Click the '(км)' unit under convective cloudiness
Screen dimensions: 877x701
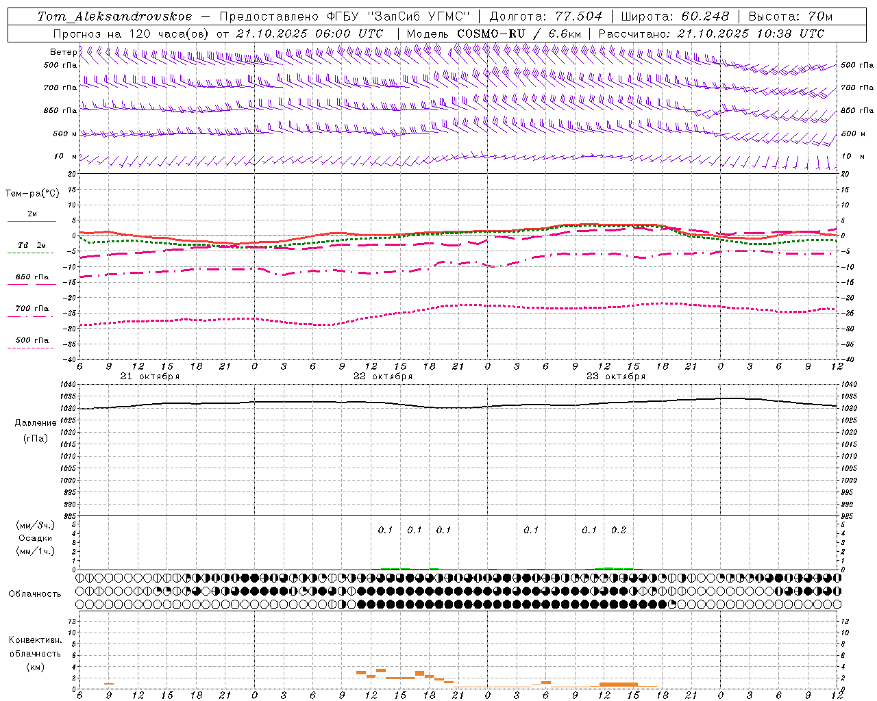coord(35,667)
